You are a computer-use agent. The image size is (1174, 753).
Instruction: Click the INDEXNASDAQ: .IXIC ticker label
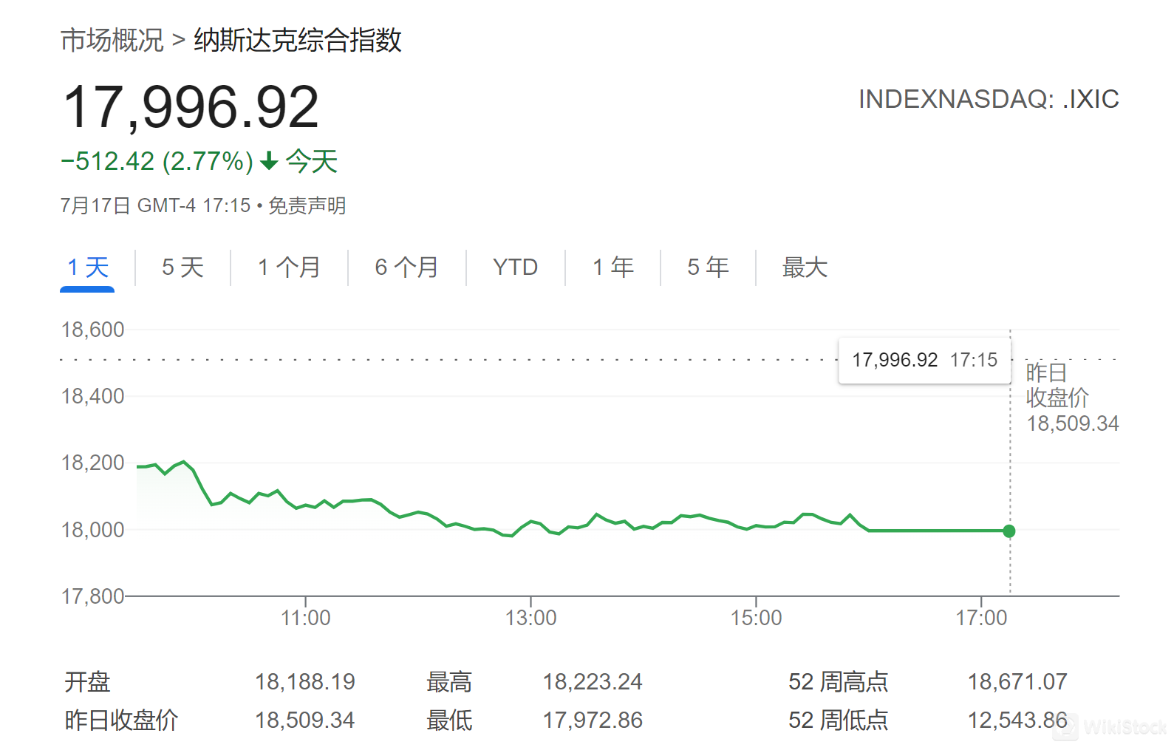click(x=988, y=99)
